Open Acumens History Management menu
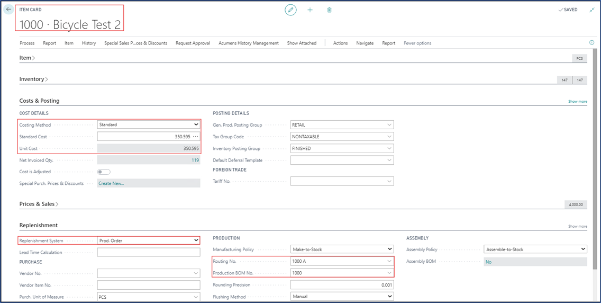This screenshot has height=303, width=601. coord(248,43)
